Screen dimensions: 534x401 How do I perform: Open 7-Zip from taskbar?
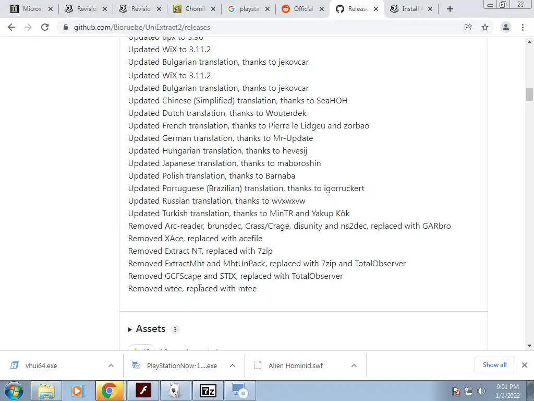(208, 391)
